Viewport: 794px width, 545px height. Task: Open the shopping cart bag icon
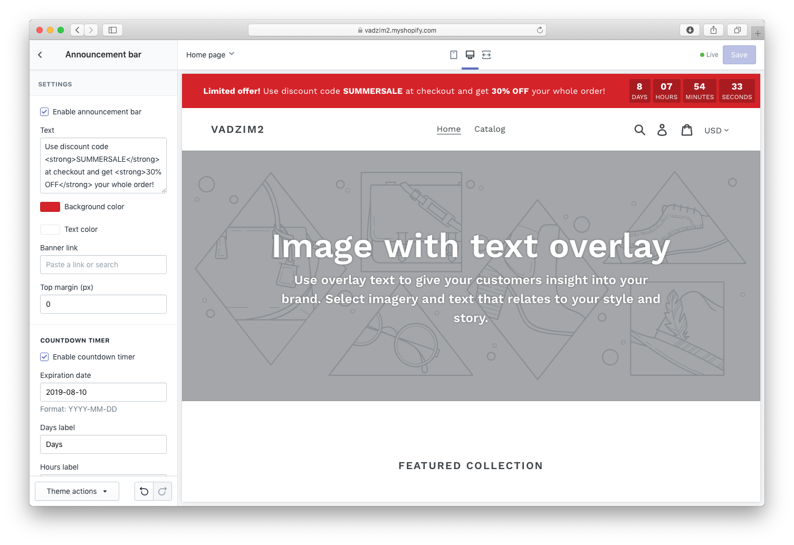click(686, 130)
